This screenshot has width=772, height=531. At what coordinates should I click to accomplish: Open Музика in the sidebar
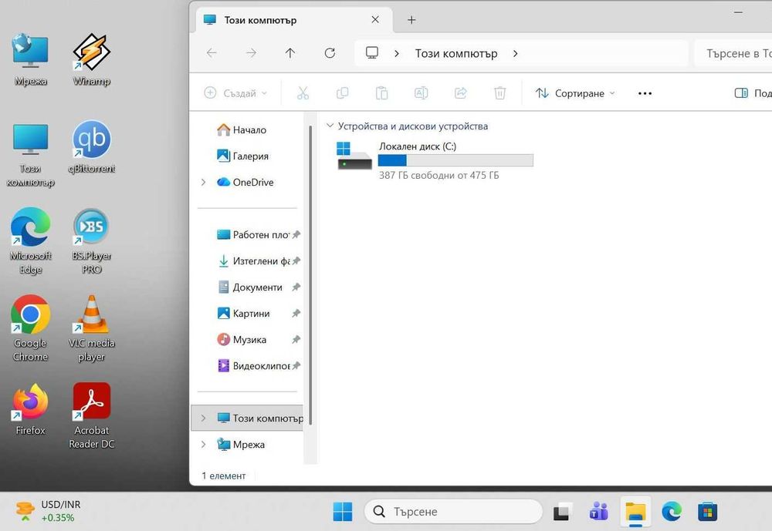[242, 340]
